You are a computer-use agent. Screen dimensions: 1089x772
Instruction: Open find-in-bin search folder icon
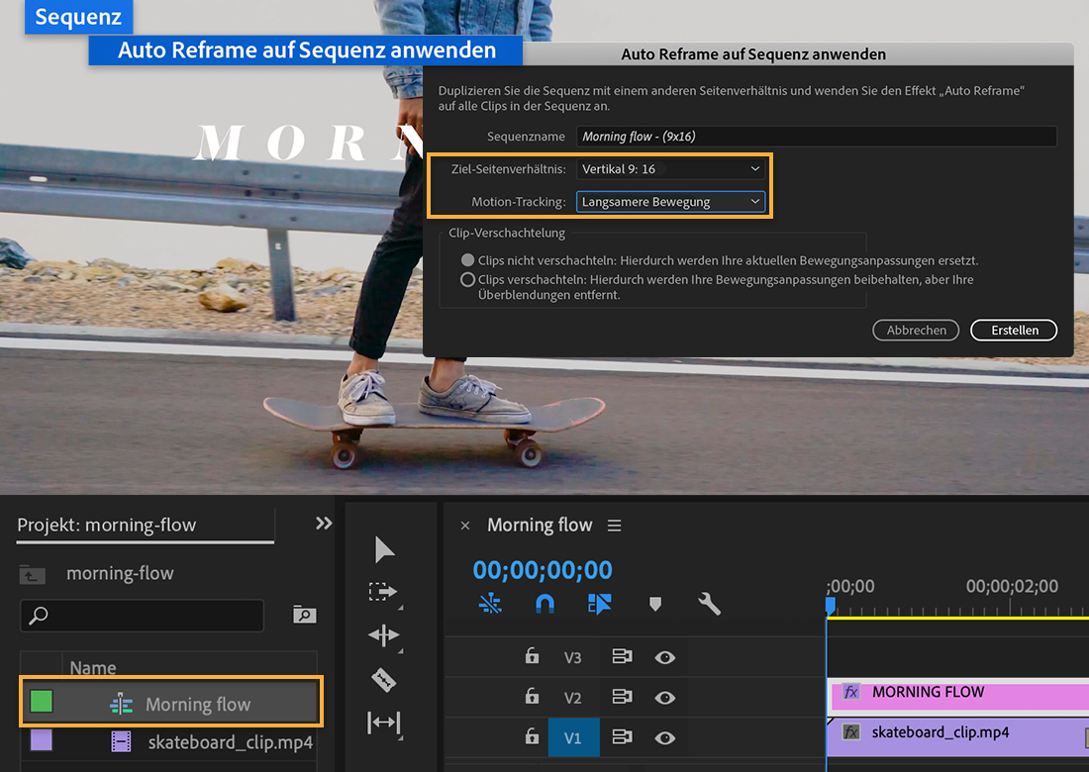point(304,615)
